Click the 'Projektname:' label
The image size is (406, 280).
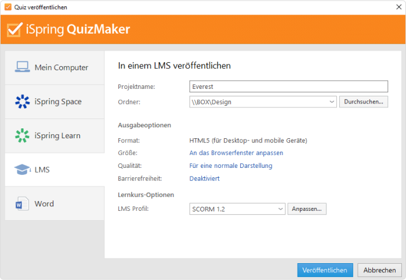pyautogui.click(x=136, y=87)
